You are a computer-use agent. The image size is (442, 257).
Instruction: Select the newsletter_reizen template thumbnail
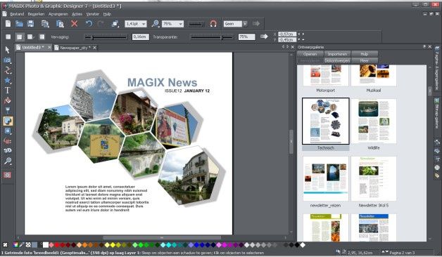click(x=326, y=179)
